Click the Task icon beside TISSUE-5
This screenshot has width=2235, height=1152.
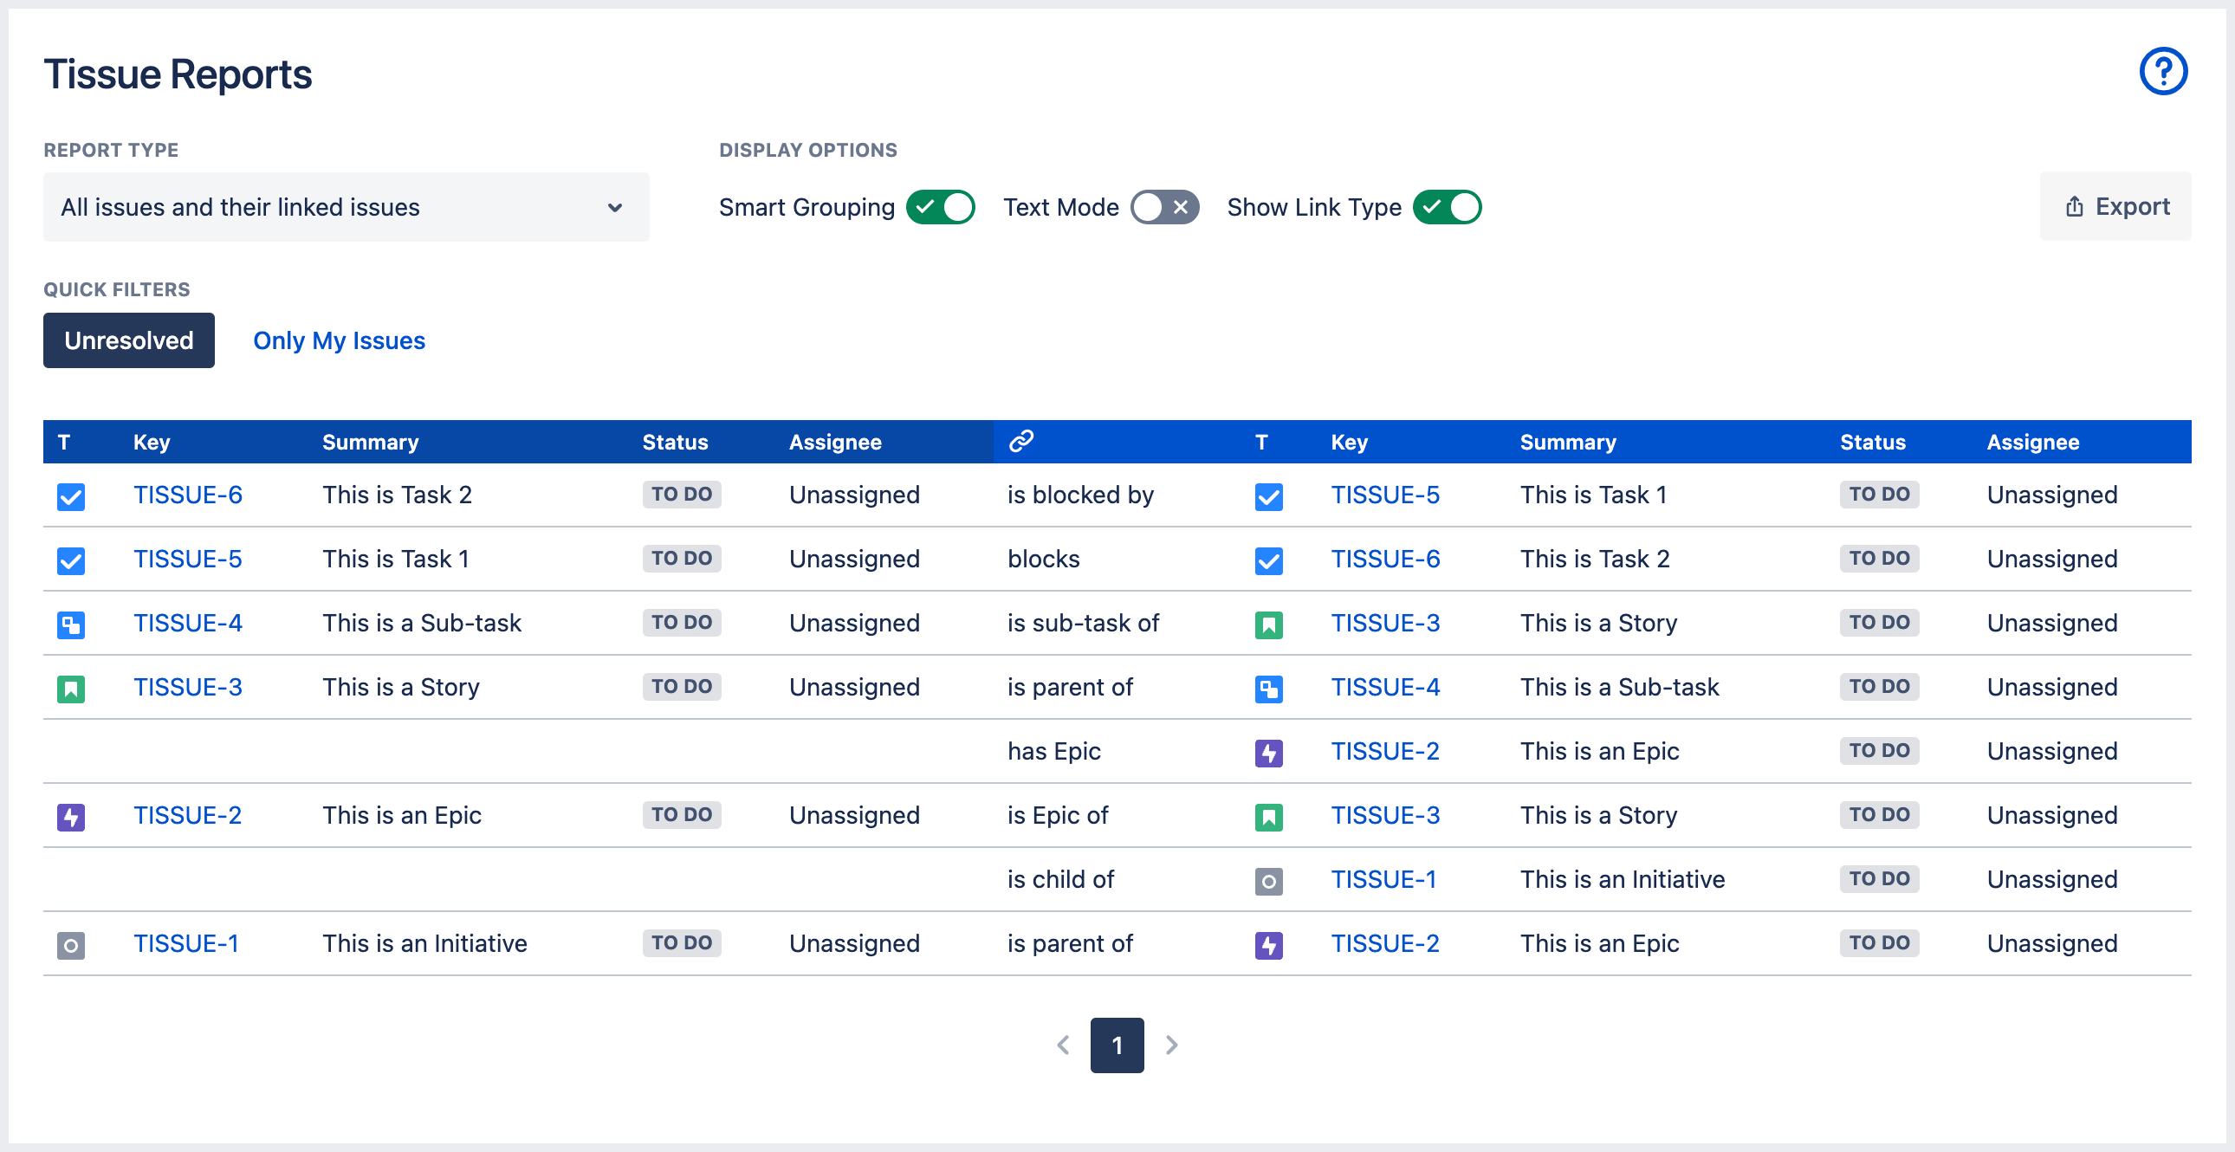[70, 560]
